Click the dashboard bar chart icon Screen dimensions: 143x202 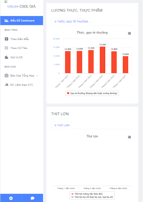pos(6,21)
